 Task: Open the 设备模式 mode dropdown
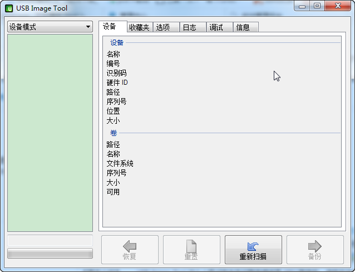50,27
